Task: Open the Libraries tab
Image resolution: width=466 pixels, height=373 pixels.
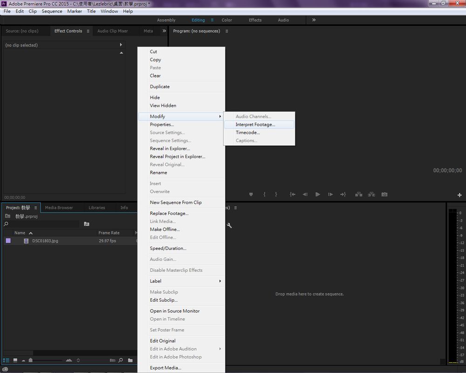Action: (97, 207)
